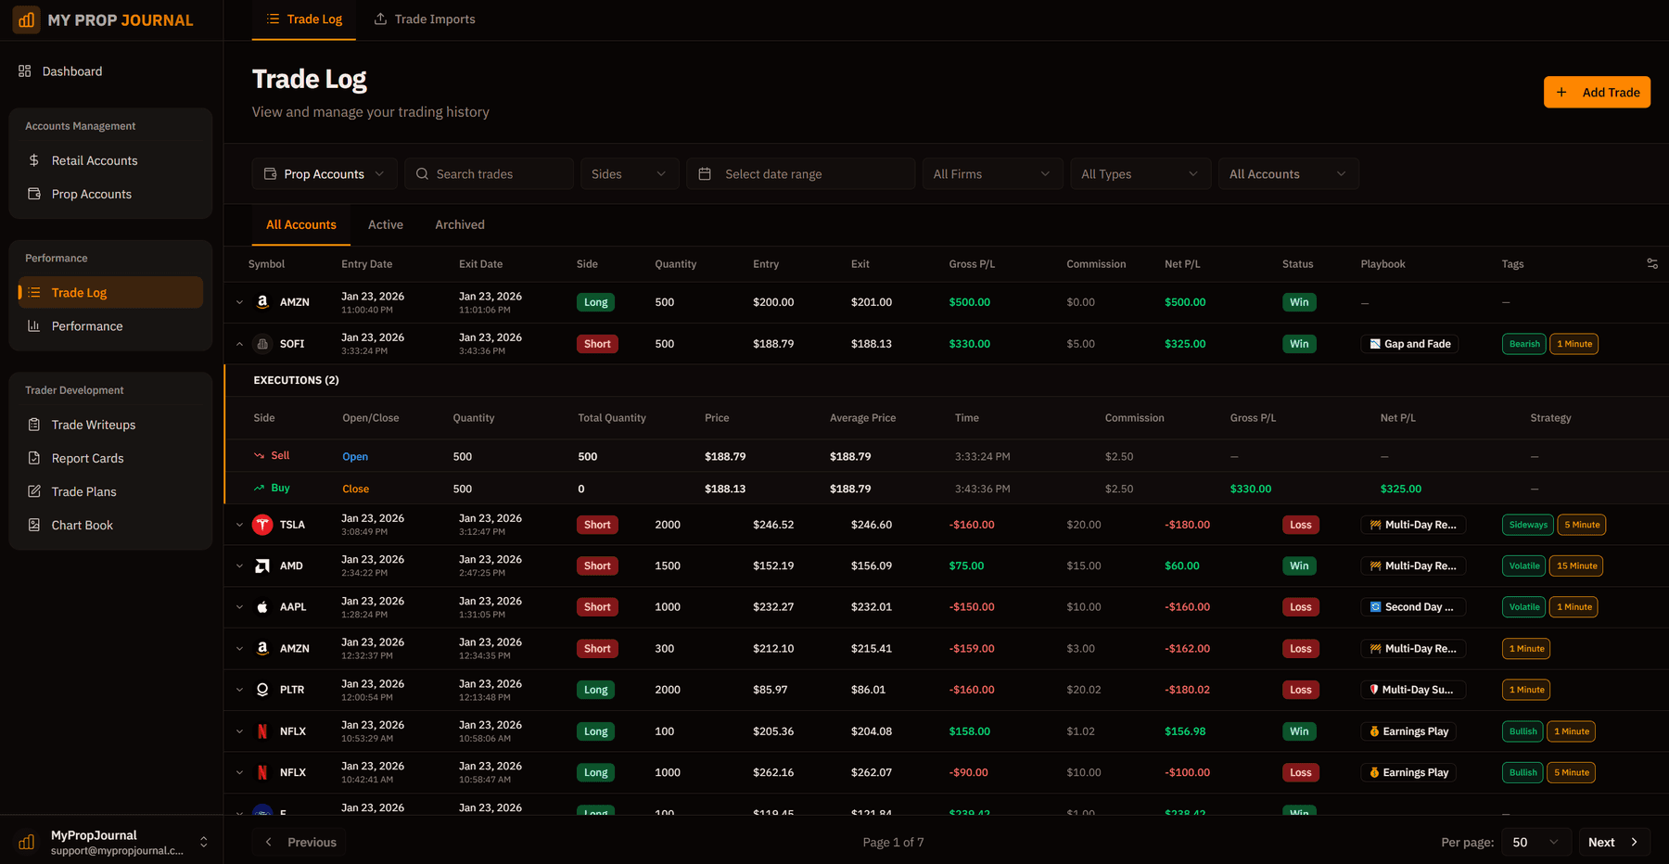Click the Performance chart icon in the sidebar
The height and width of the screenshot is (864, 1669).
pos(34,325)
